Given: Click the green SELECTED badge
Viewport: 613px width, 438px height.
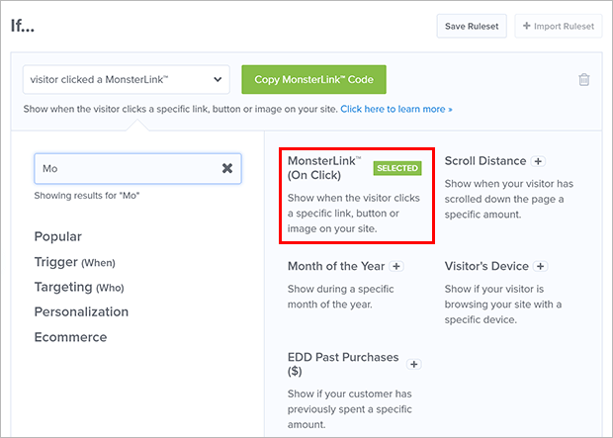Looking at the screenshot, I should [397, 168].
